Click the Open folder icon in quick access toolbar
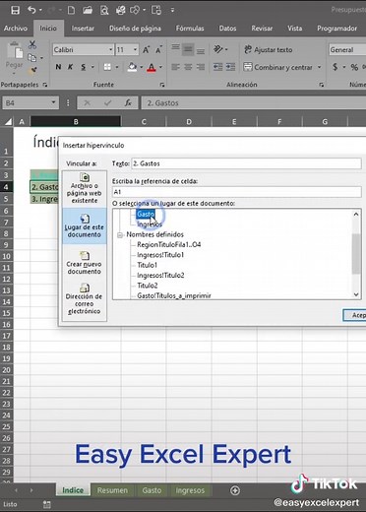 88,10
